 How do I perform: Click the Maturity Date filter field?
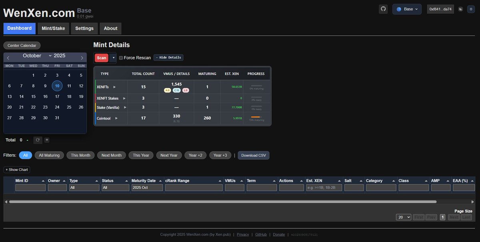[147, 188]
